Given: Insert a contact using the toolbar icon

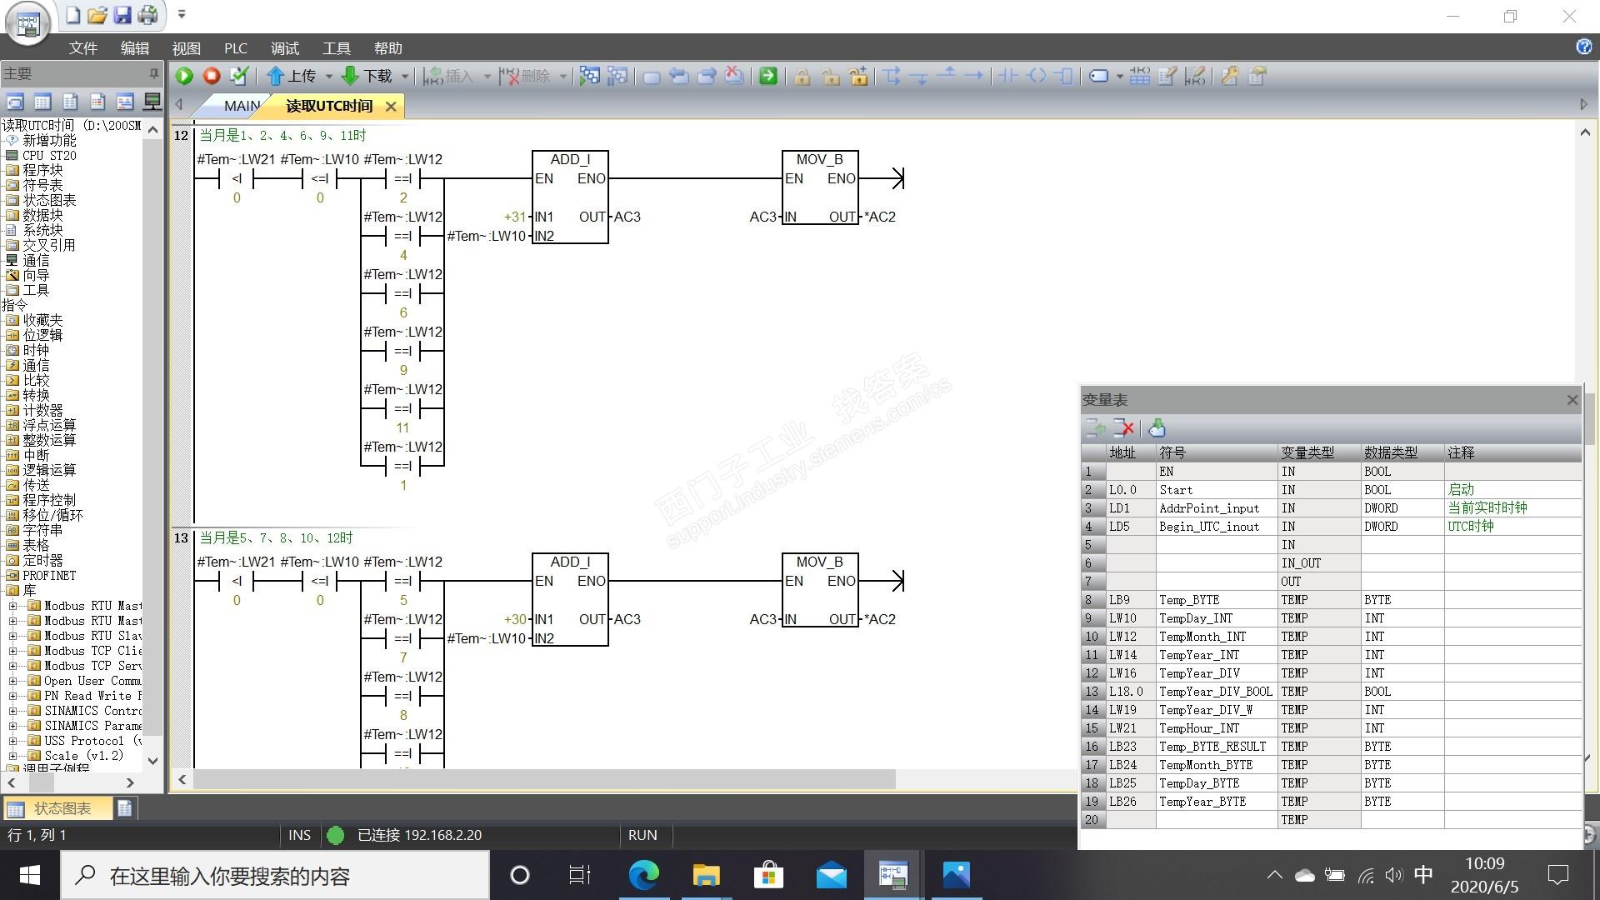Looking at the screenshot, I should [1008, 76].
